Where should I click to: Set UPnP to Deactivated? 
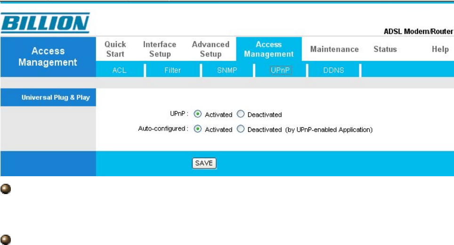[x=241, y=114]
